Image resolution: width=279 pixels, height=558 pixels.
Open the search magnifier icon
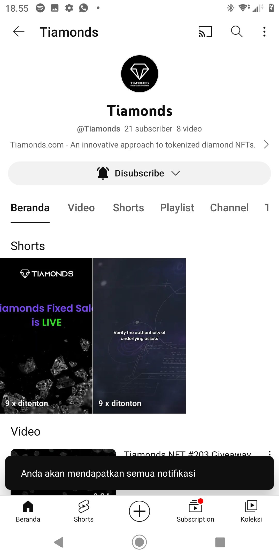[x=237, y=32]
